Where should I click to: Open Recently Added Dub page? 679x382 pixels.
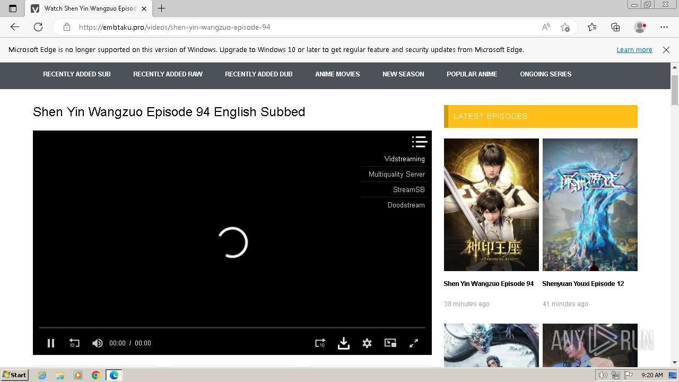tap(259, 74)
